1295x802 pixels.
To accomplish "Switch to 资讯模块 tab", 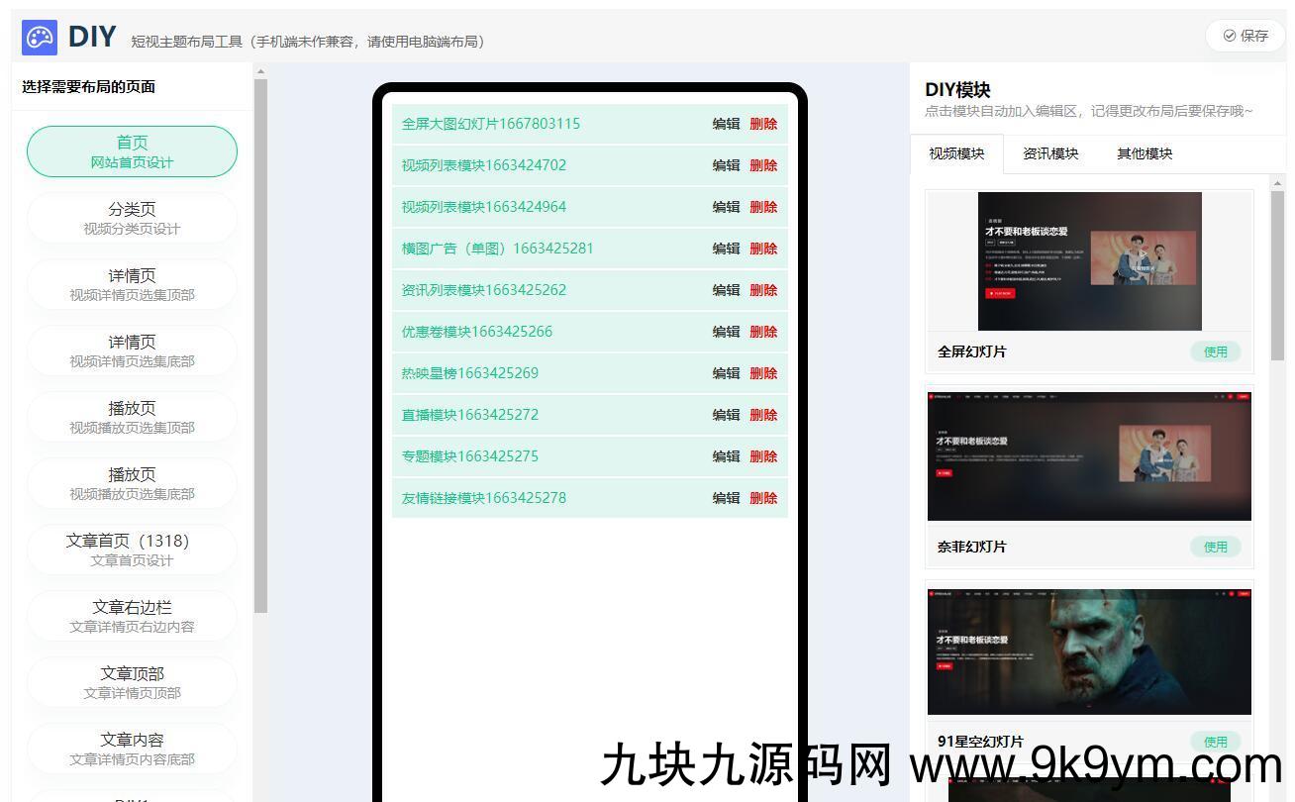I will point(1050,153).
